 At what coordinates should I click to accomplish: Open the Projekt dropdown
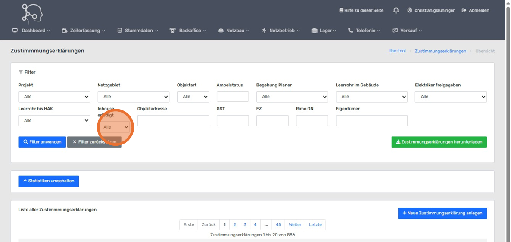coord(54,97)
